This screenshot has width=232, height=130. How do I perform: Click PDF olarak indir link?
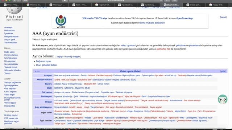pos(11,118)
